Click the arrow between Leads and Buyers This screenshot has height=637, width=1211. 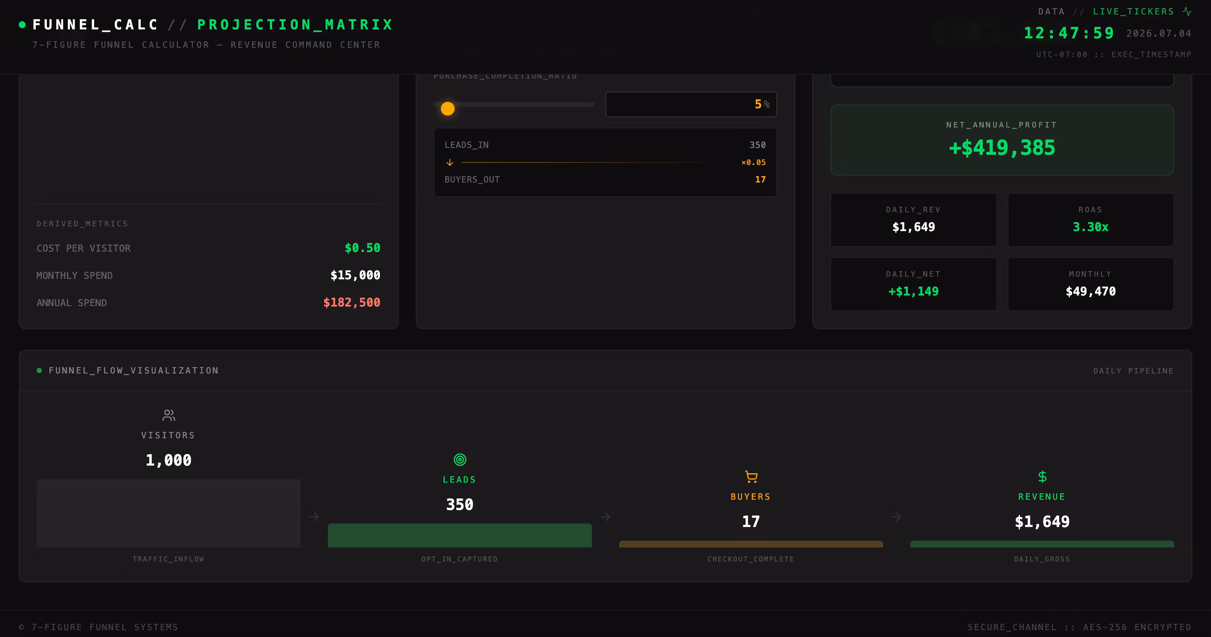tap(605, 517)
